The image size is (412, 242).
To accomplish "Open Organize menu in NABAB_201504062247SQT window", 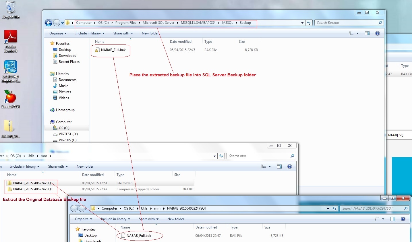I will [x=84, y=219].
